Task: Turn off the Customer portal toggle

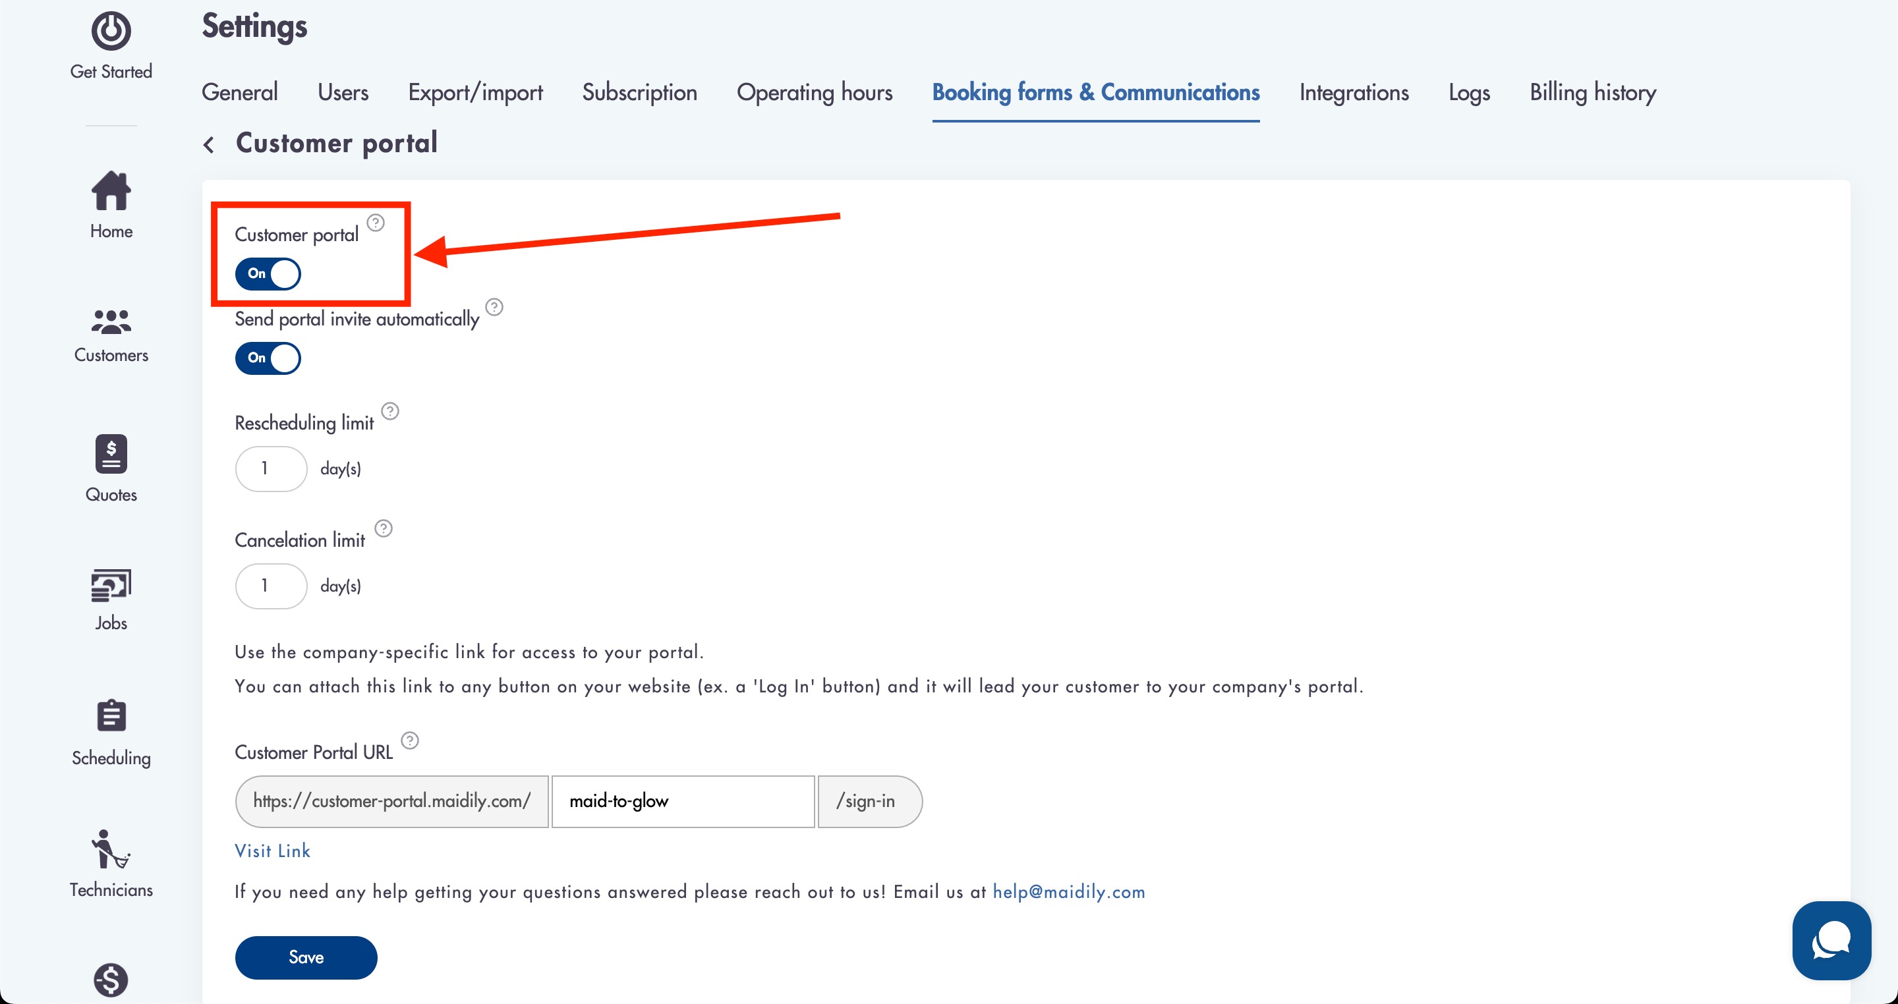Action: (268, 273)
